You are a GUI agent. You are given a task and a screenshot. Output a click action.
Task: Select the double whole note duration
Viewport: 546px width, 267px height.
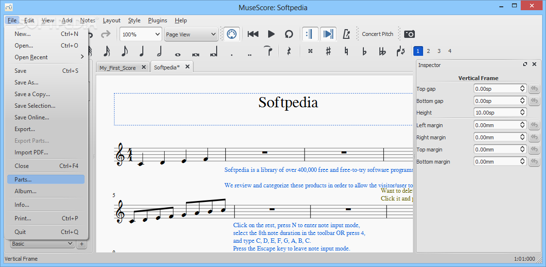(x=195, y=54)
